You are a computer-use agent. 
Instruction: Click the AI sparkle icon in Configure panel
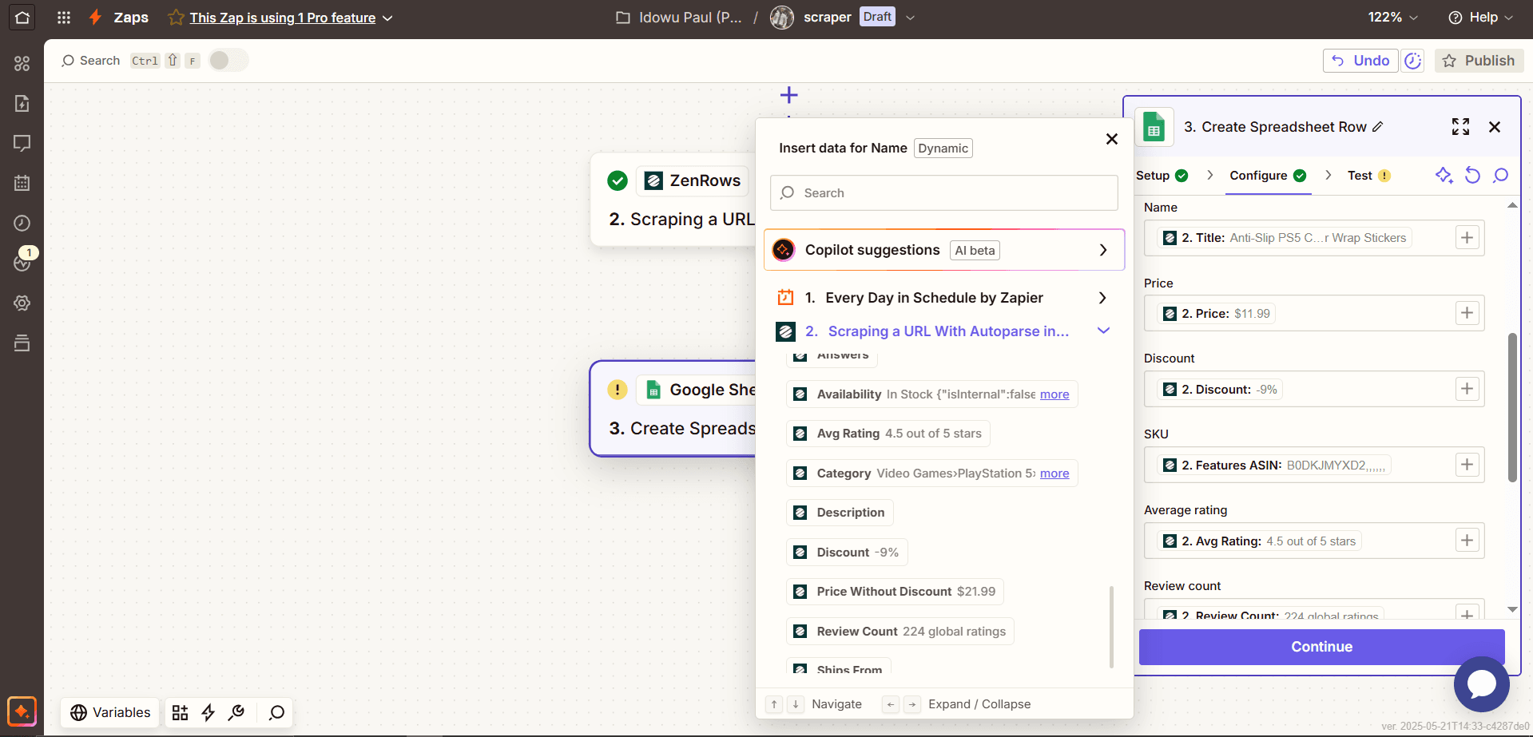click(x=1444, y=175)
